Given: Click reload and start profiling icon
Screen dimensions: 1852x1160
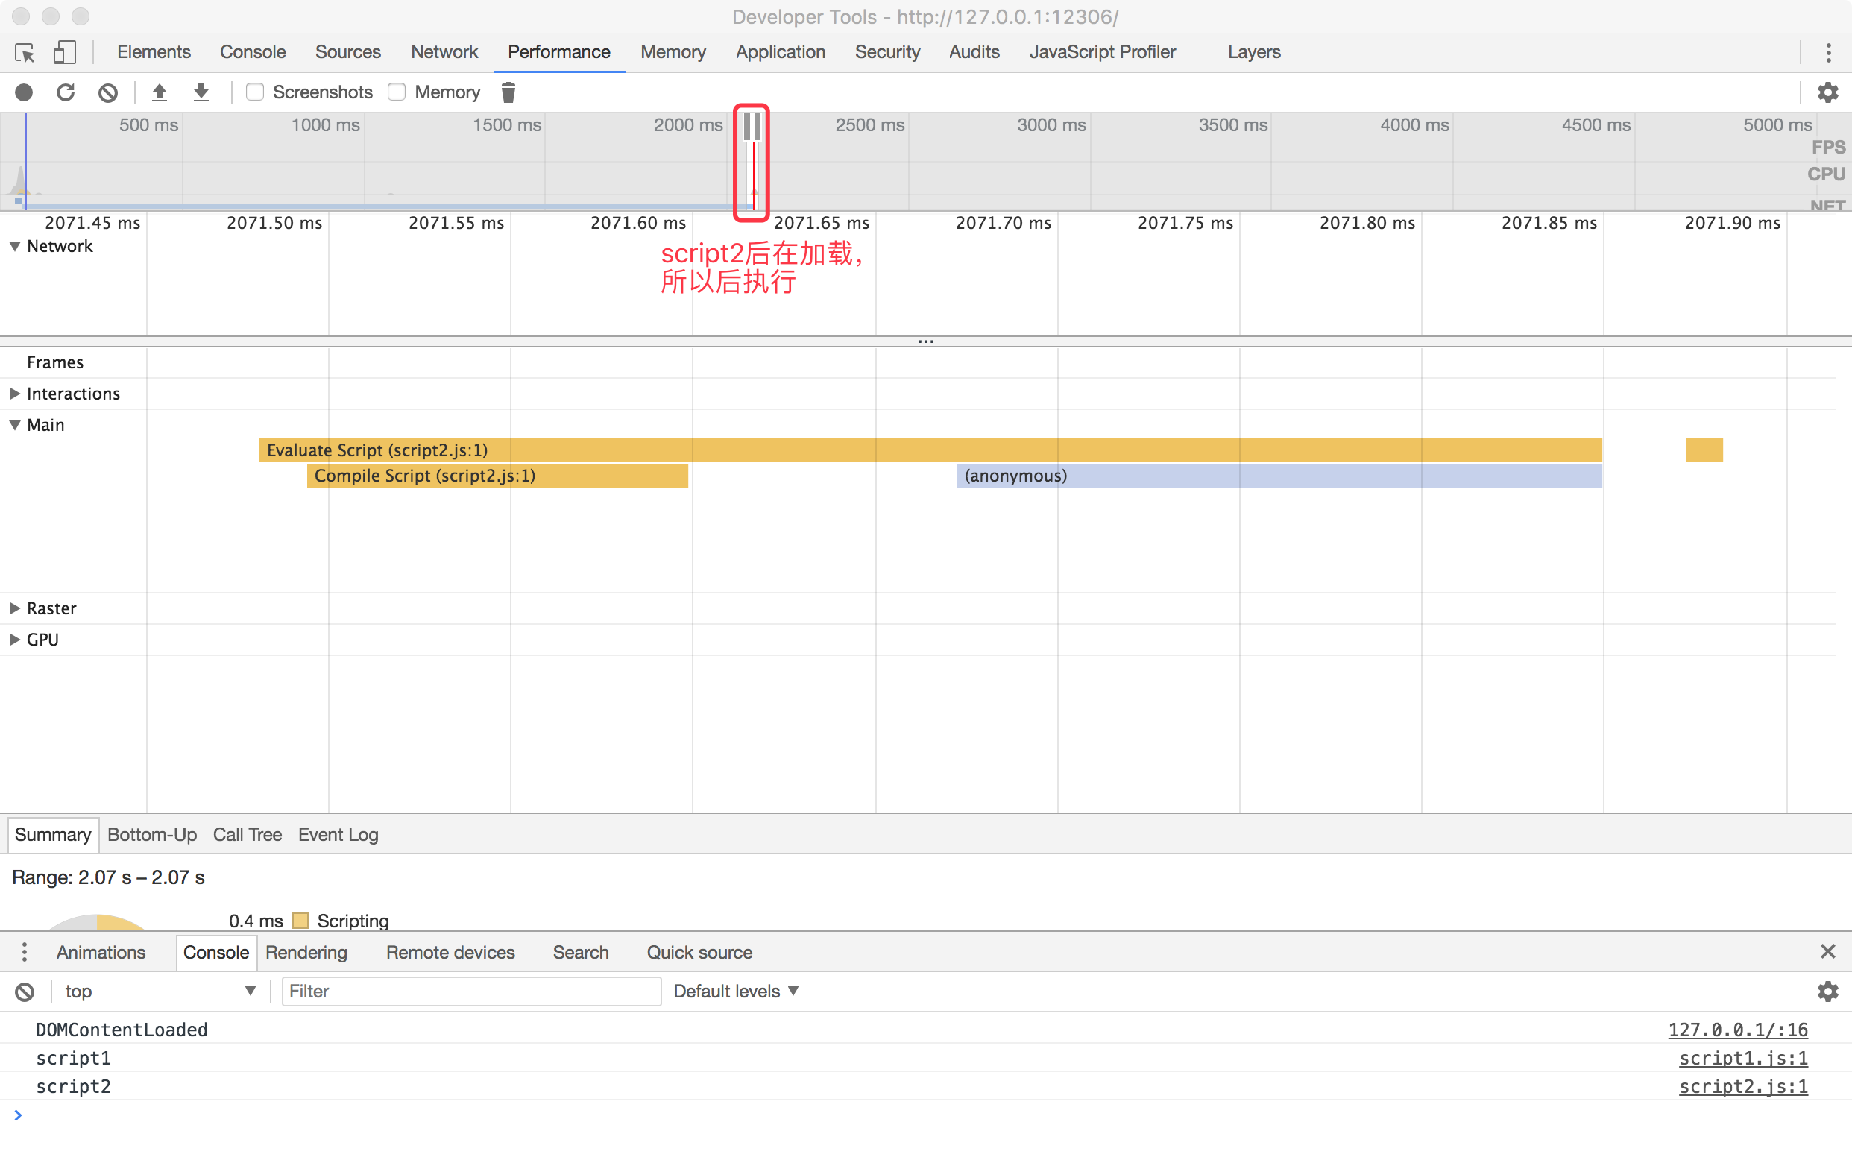Looking at the screenshot, I should (x=66, y=92).
